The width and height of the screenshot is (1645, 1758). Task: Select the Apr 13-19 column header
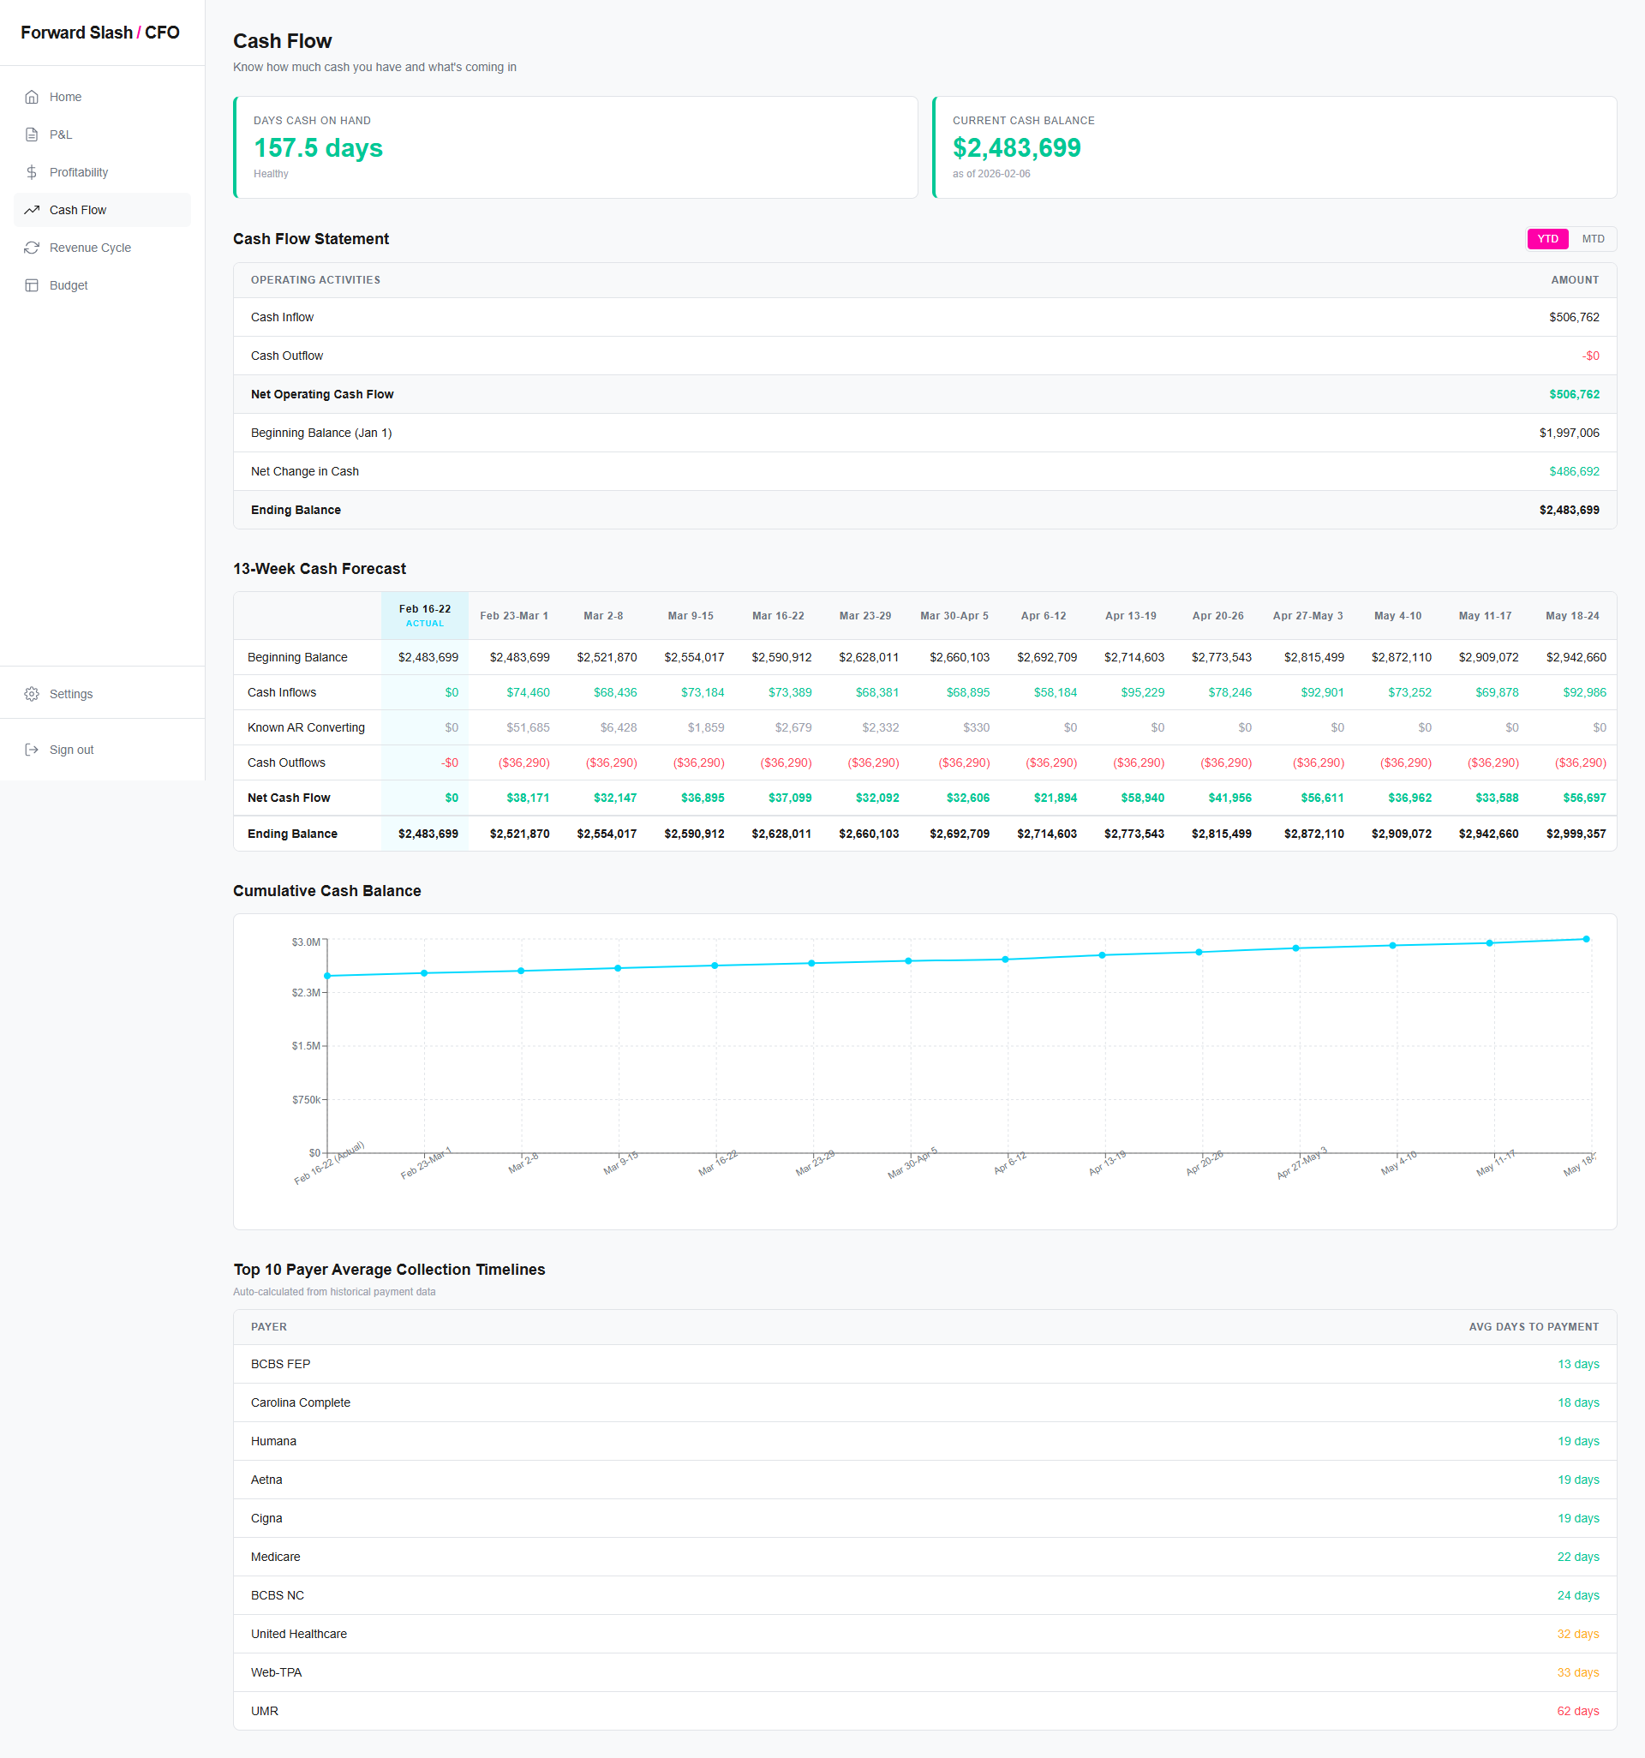point(1130,615)
